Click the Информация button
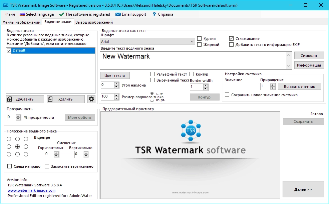 pyautogui.click(x=309, y=65)
